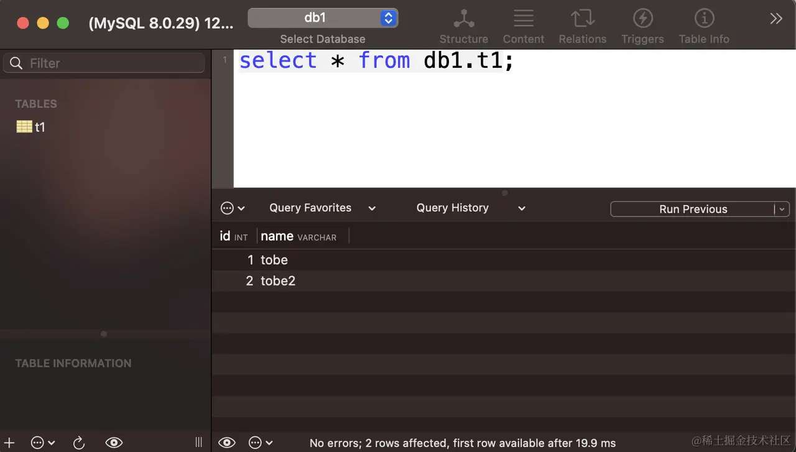This screenshot has width=796, height=452.
Task: Expand the Query Favorites menu
Action: 322,208
